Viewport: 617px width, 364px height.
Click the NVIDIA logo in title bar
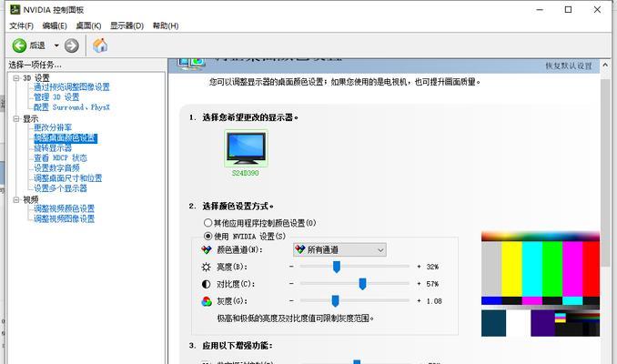click(15, 9)
